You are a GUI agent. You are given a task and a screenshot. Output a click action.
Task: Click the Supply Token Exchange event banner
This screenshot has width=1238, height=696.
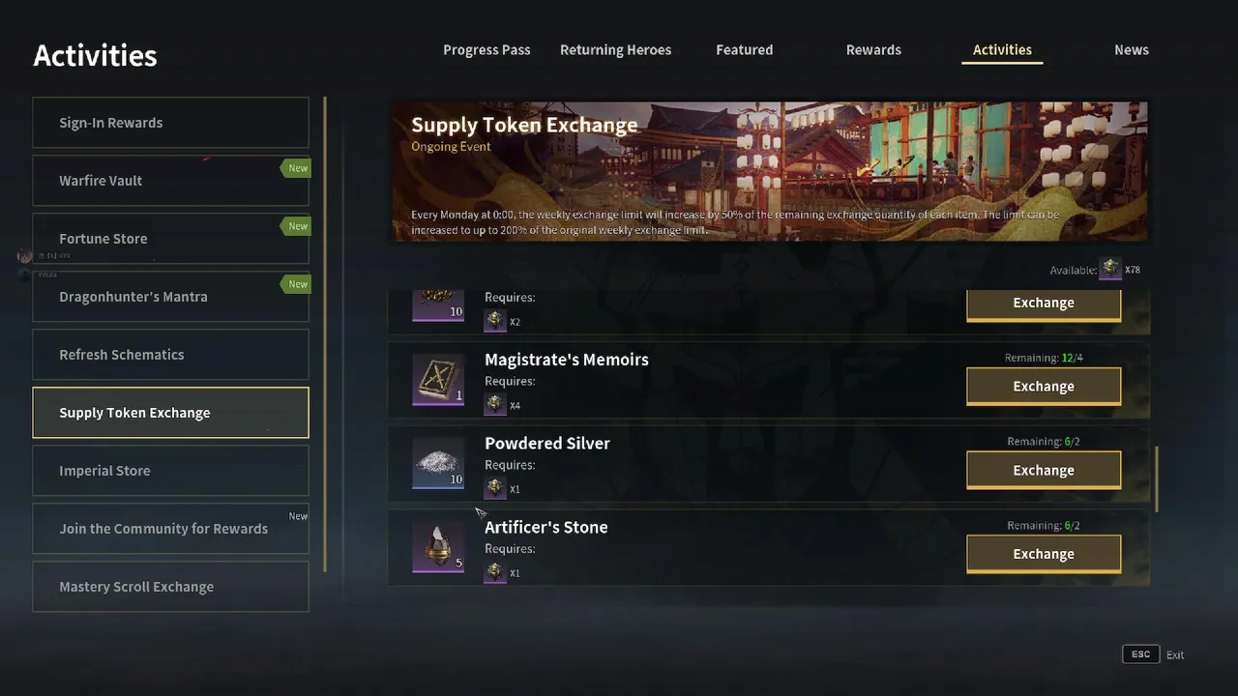click(769, 171)
